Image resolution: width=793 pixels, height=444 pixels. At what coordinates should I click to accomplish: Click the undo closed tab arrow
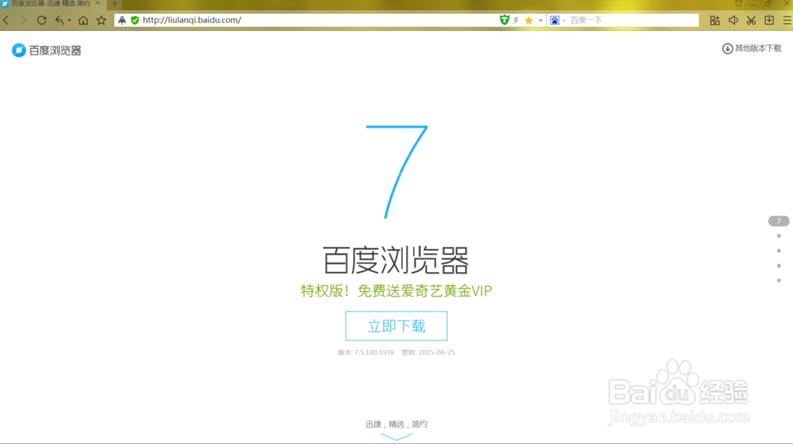59,21
